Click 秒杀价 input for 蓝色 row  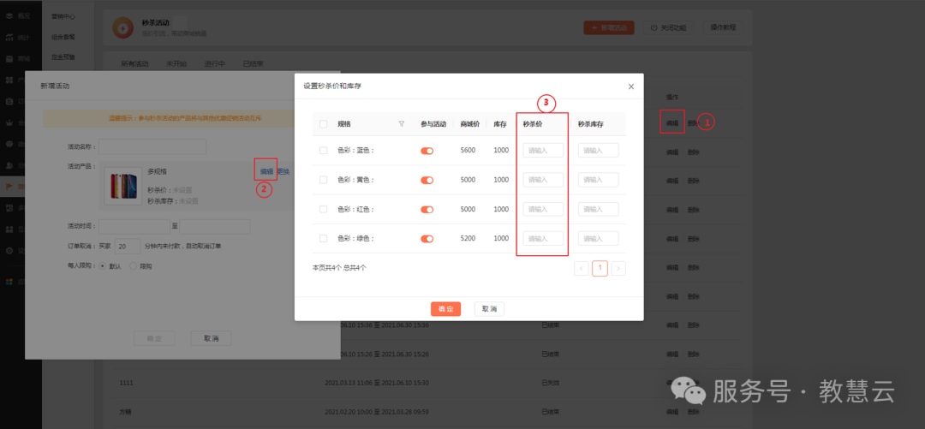(x=543, y=151)
